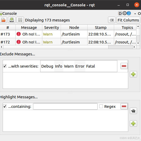This screenshot has height=141, width=141.
Task: Sort by the Node column header
Action: point(74,27)
